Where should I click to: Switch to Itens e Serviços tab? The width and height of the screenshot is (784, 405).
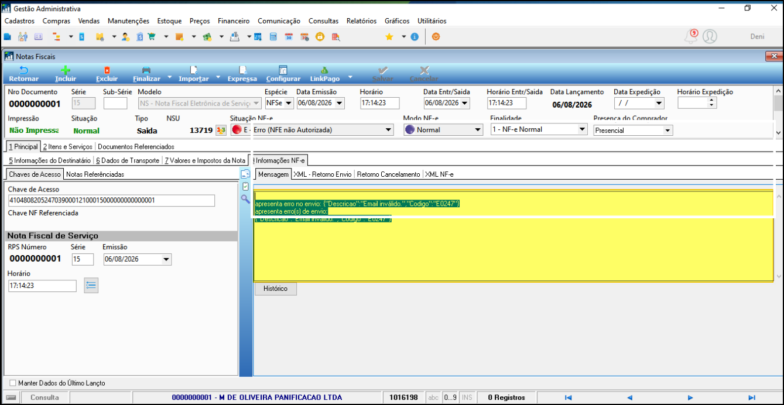point(68,146)
